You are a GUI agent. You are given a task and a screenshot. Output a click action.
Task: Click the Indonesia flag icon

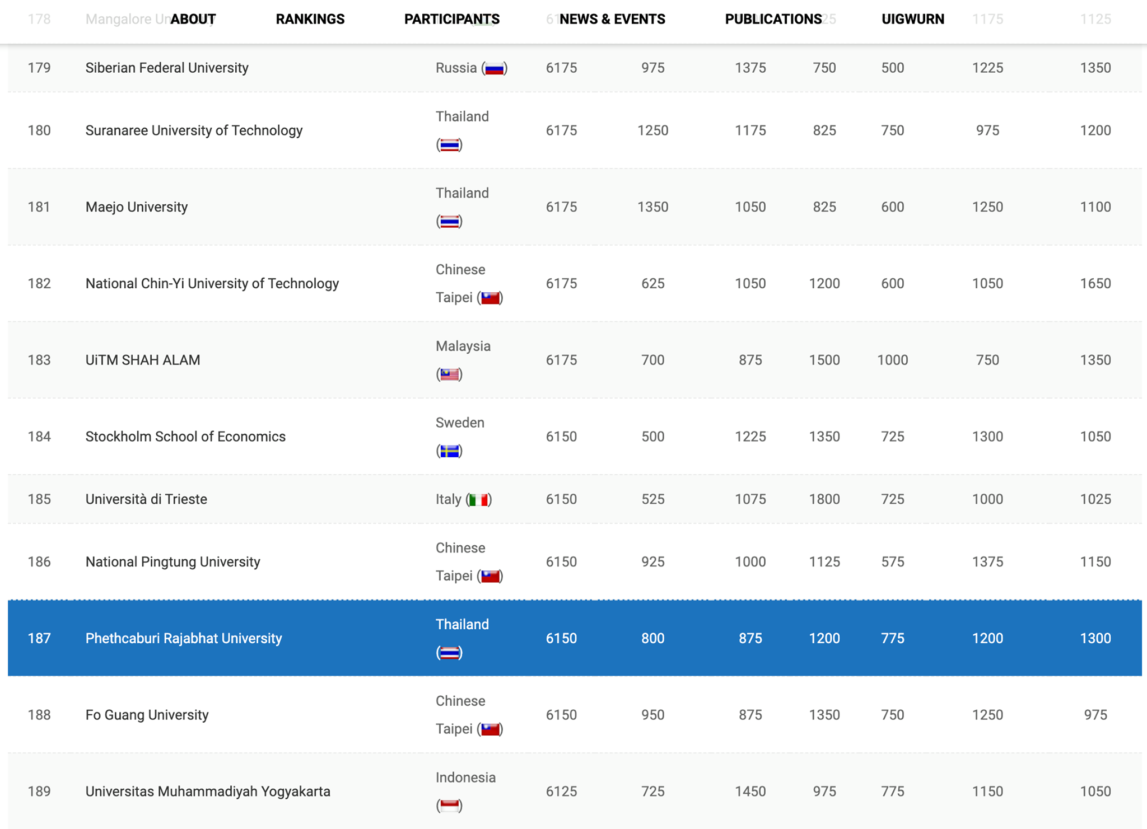coord(449,805)
